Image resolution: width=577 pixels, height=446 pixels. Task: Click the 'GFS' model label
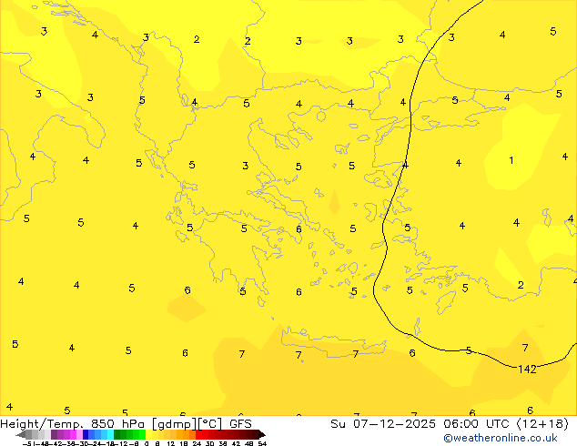tap(240, 424)
